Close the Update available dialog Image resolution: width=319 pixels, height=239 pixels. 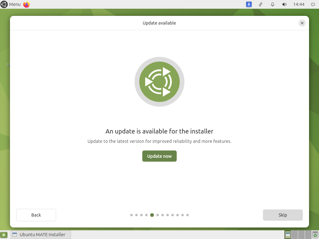coord(302,23)
